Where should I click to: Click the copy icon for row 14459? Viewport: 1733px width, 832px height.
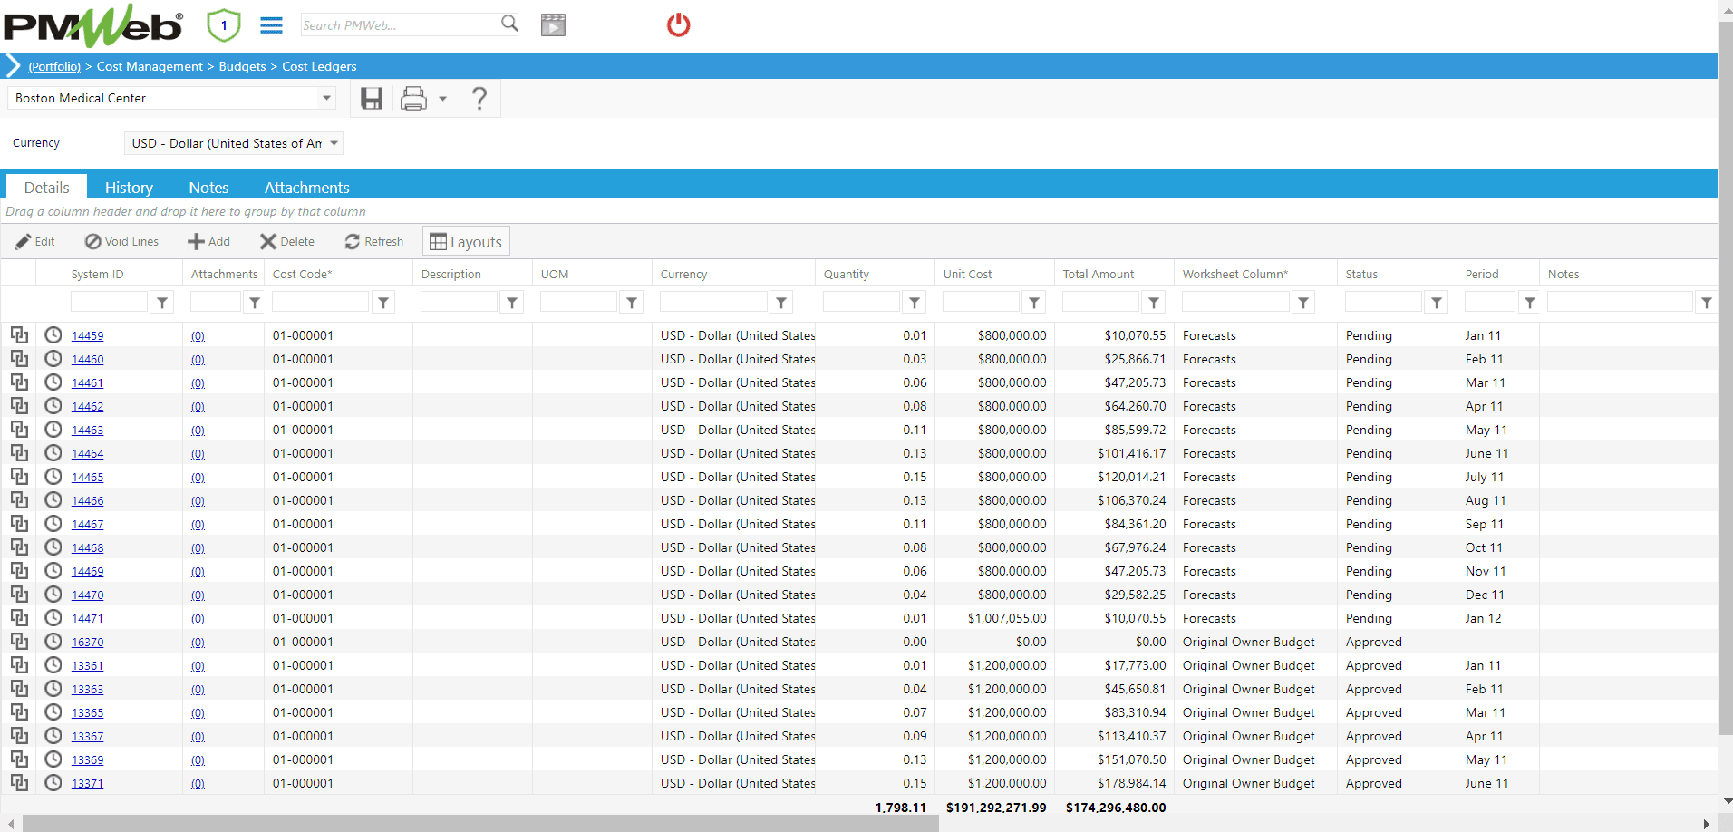click(19, 334)
